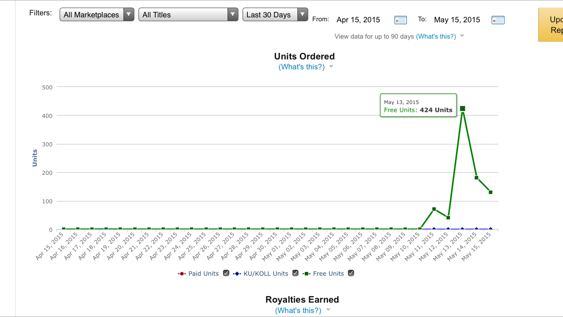
Task: Toggle the KU/KOLL Units checkbox
Action: [x=295, y=273]
